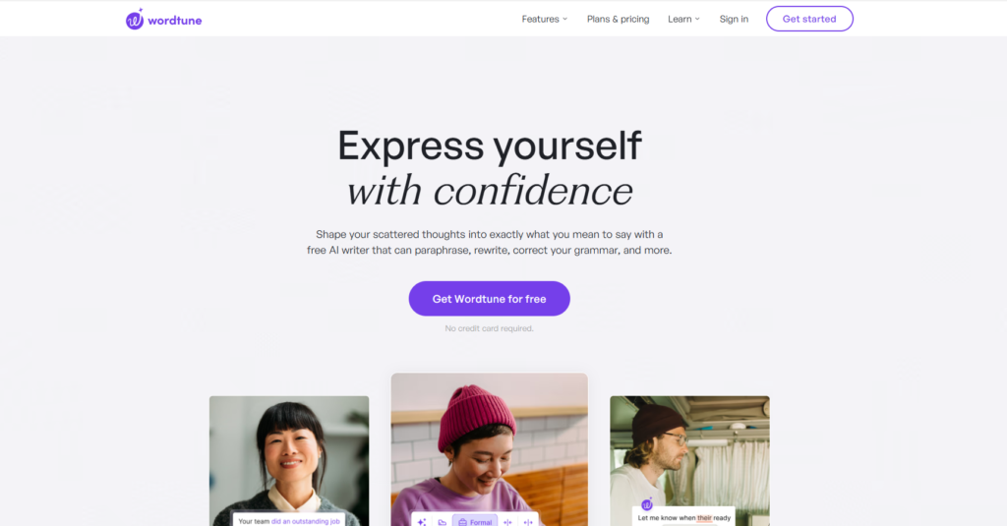
Task: Select the photo of man with glasses
Action: click(x=689, y=460)
